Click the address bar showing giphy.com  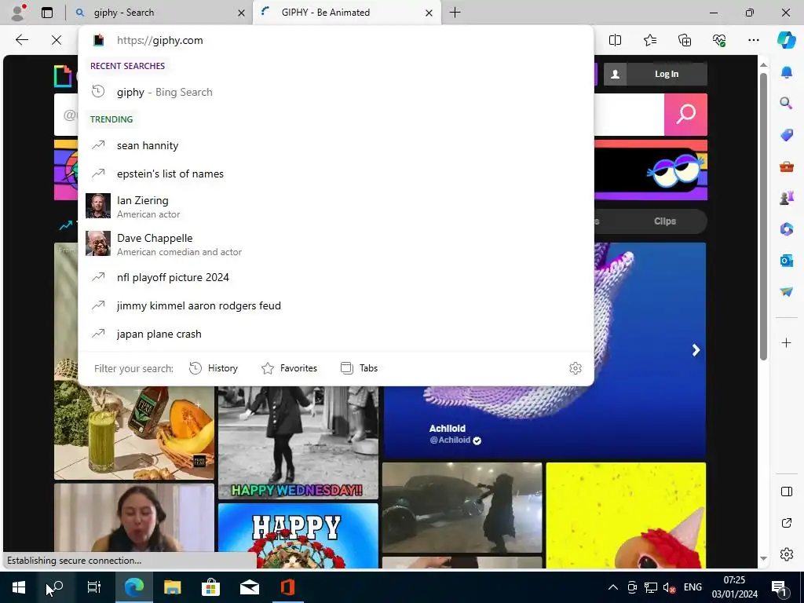(336, 40)
